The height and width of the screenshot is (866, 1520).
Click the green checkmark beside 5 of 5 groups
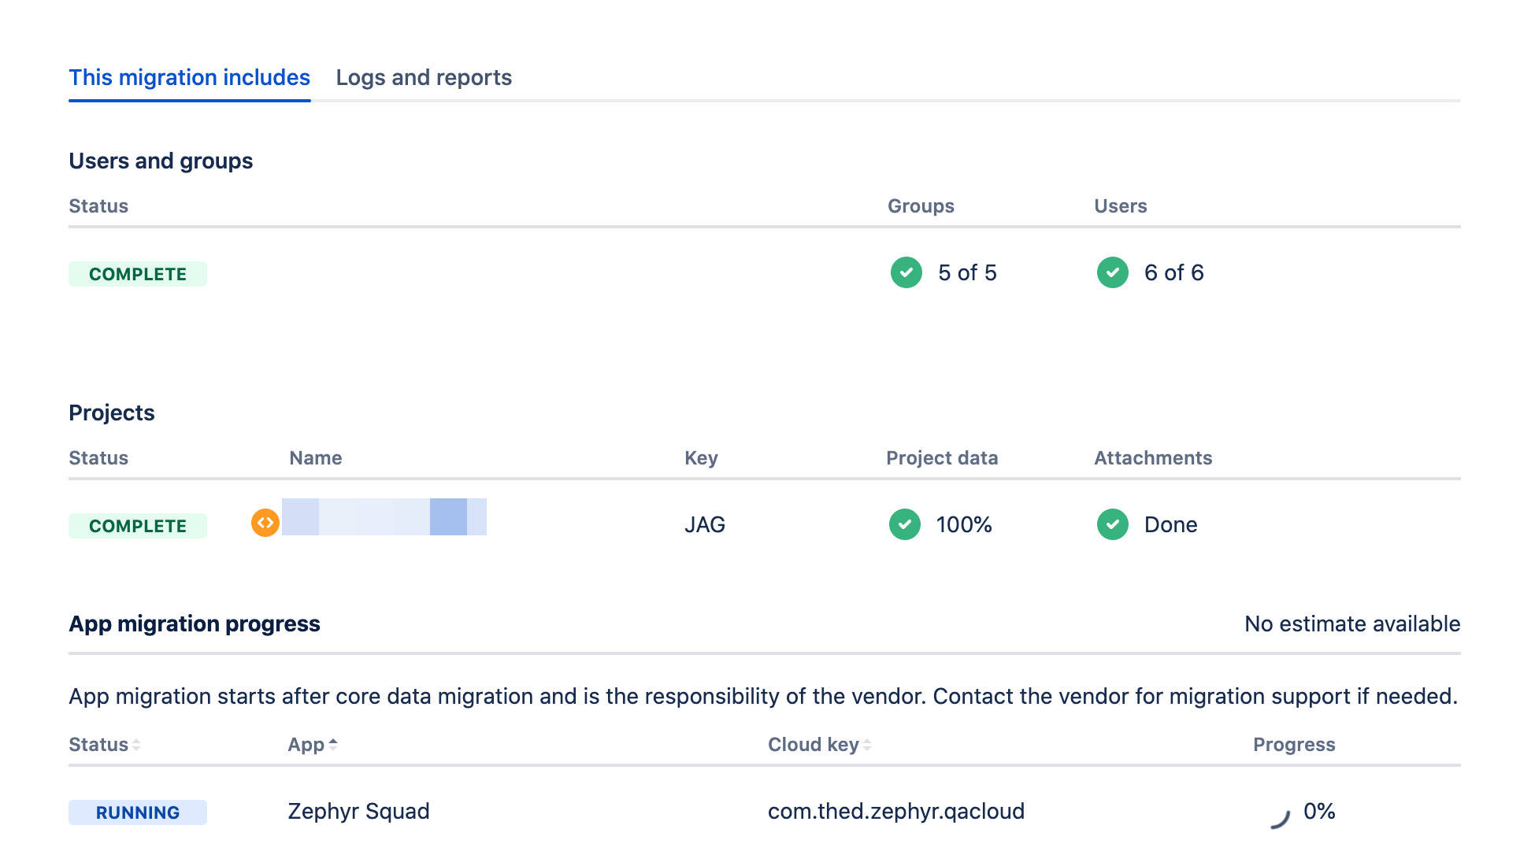906,272
